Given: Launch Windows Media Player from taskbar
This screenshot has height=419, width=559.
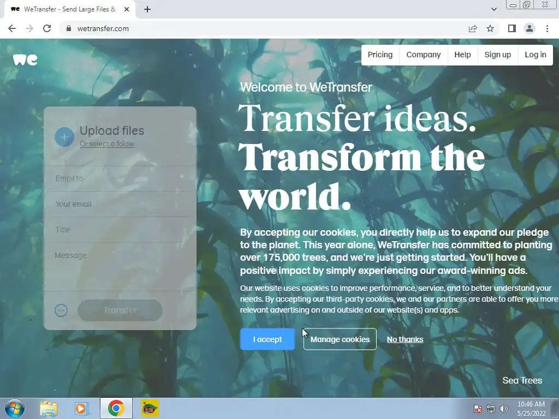Looking at the screenshot, I should (x=82, y=408).
